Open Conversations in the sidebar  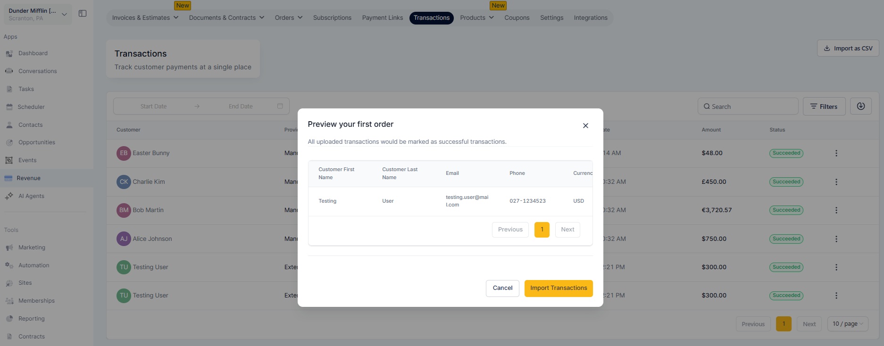coord(37,71)
